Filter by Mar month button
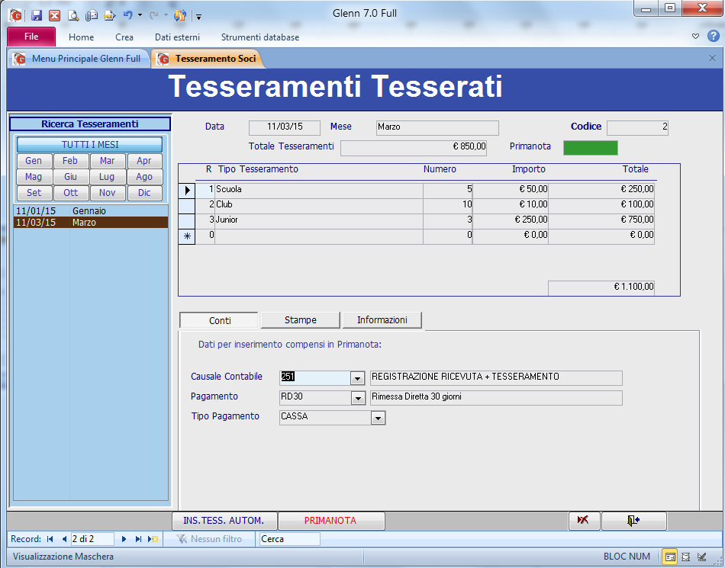Screen dimensions: 725x568 point(108,161)
